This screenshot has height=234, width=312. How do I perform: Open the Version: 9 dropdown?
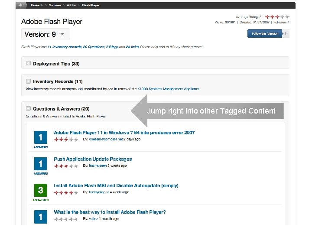tap(45, 34)
